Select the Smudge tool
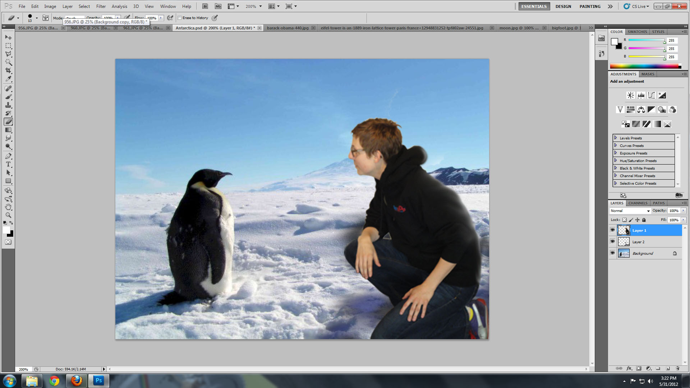The width and height of the screenshot is (690, 388). (x=8, y=138)
